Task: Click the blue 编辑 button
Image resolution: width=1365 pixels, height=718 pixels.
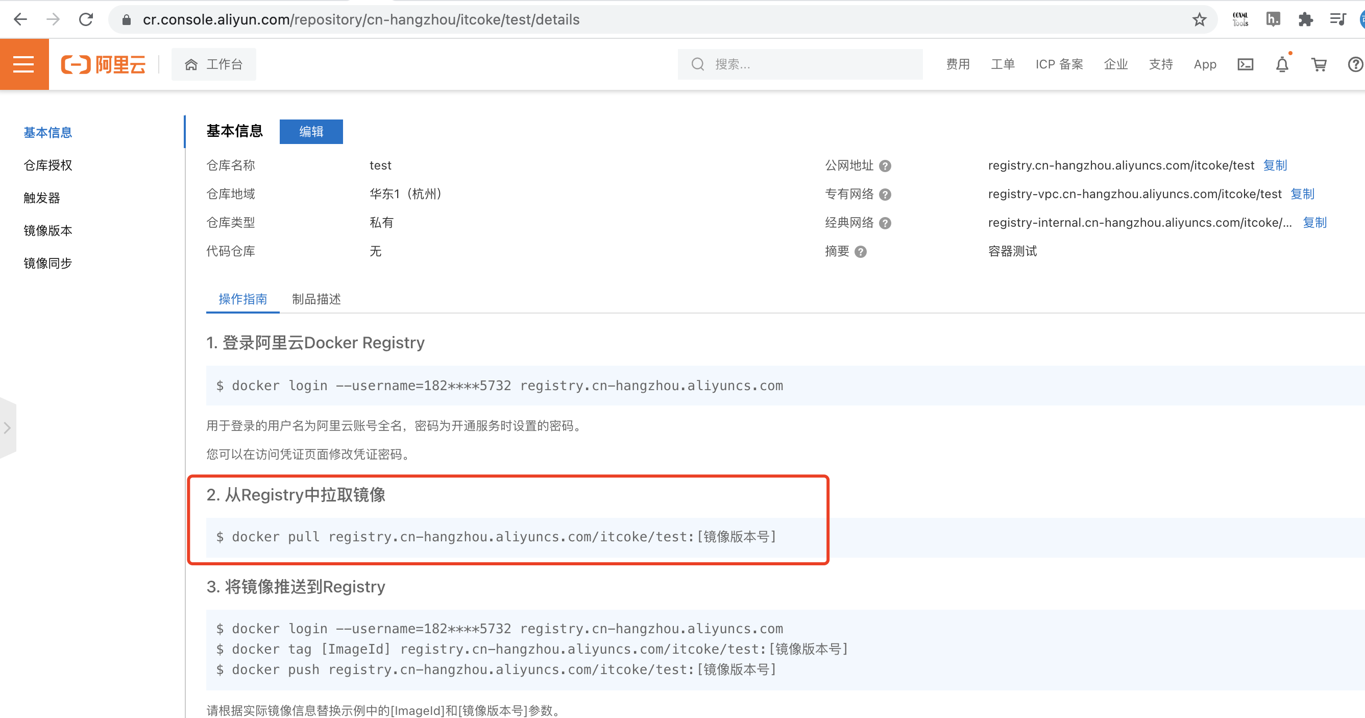Action: click(311, 132)
